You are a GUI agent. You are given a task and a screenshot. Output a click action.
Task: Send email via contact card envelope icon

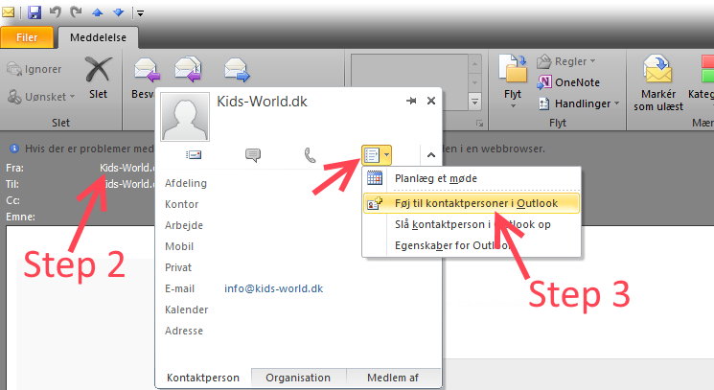coord(194,155)
